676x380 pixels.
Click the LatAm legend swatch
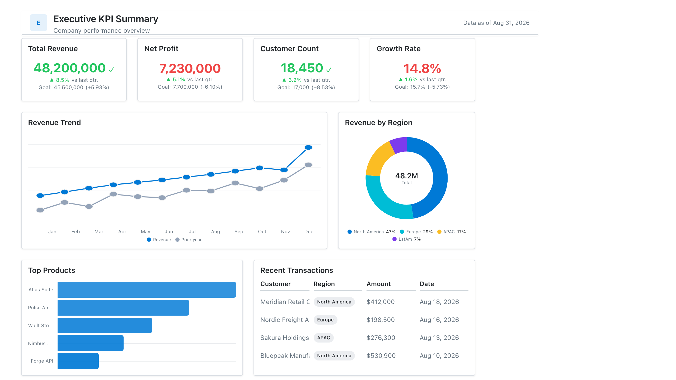395,239
